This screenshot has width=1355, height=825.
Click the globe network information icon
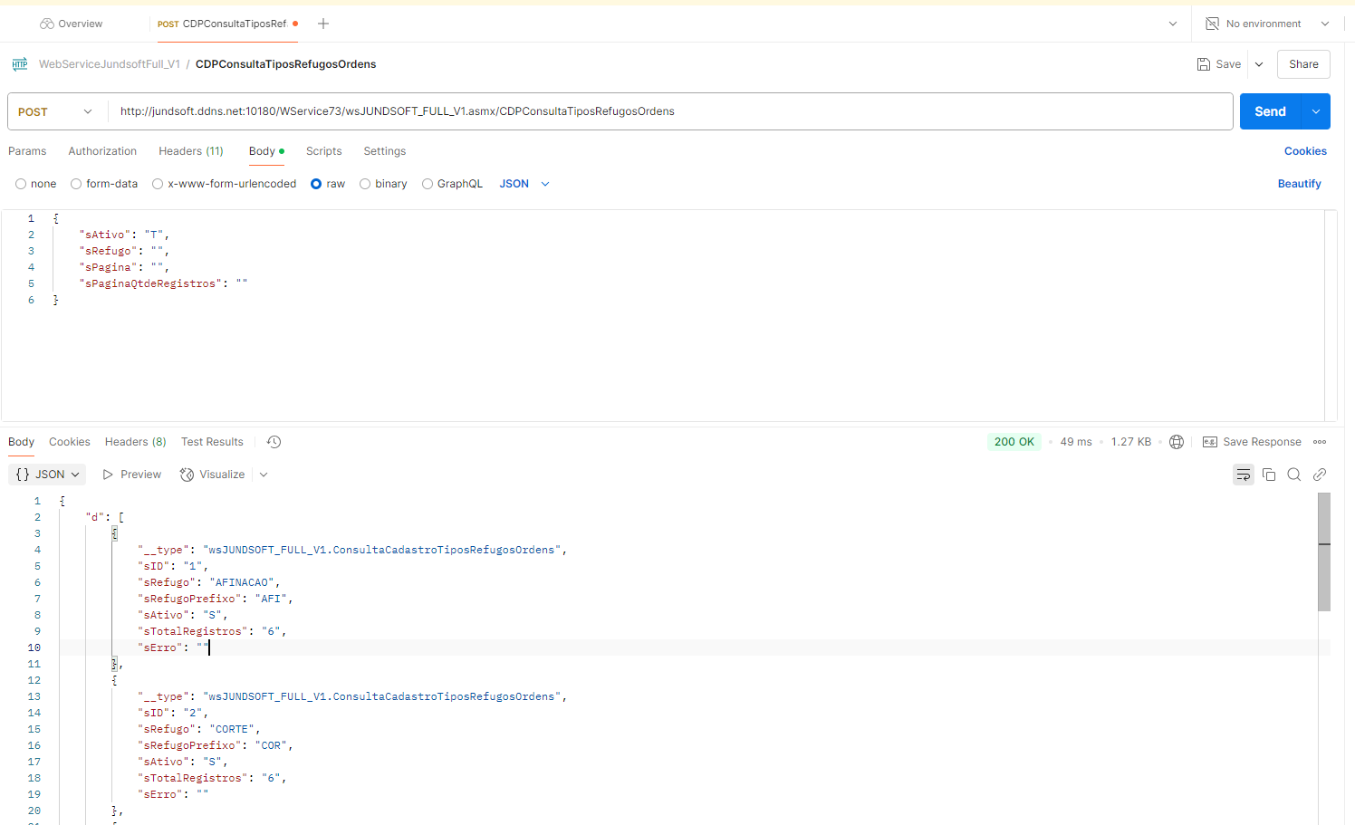pyautogui.click(x=1177, y=442)
